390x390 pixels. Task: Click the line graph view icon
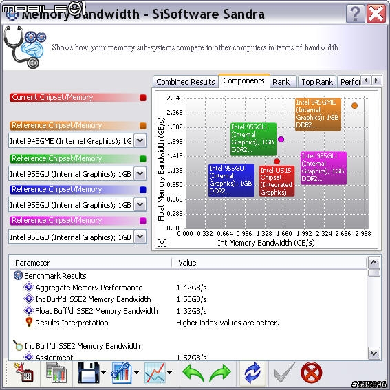(x=155, y=372)
